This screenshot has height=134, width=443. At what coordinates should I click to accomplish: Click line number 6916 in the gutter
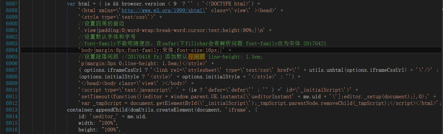click(12, 130)
